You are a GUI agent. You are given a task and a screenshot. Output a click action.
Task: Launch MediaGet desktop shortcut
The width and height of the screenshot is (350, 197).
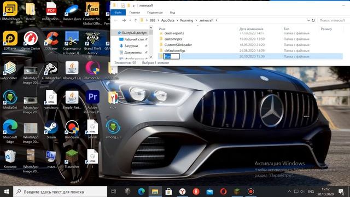pyautogui.click(x=10, y=100)
